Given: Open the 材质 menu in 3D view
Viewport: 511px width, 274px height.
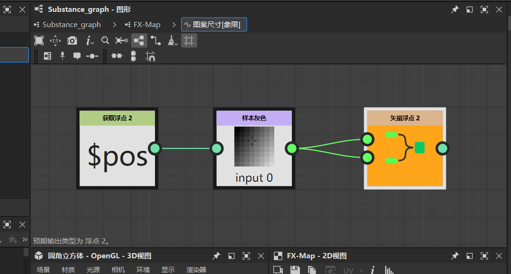Looking at the screenshot, I should pyautogui.click(x=68, y=270).
